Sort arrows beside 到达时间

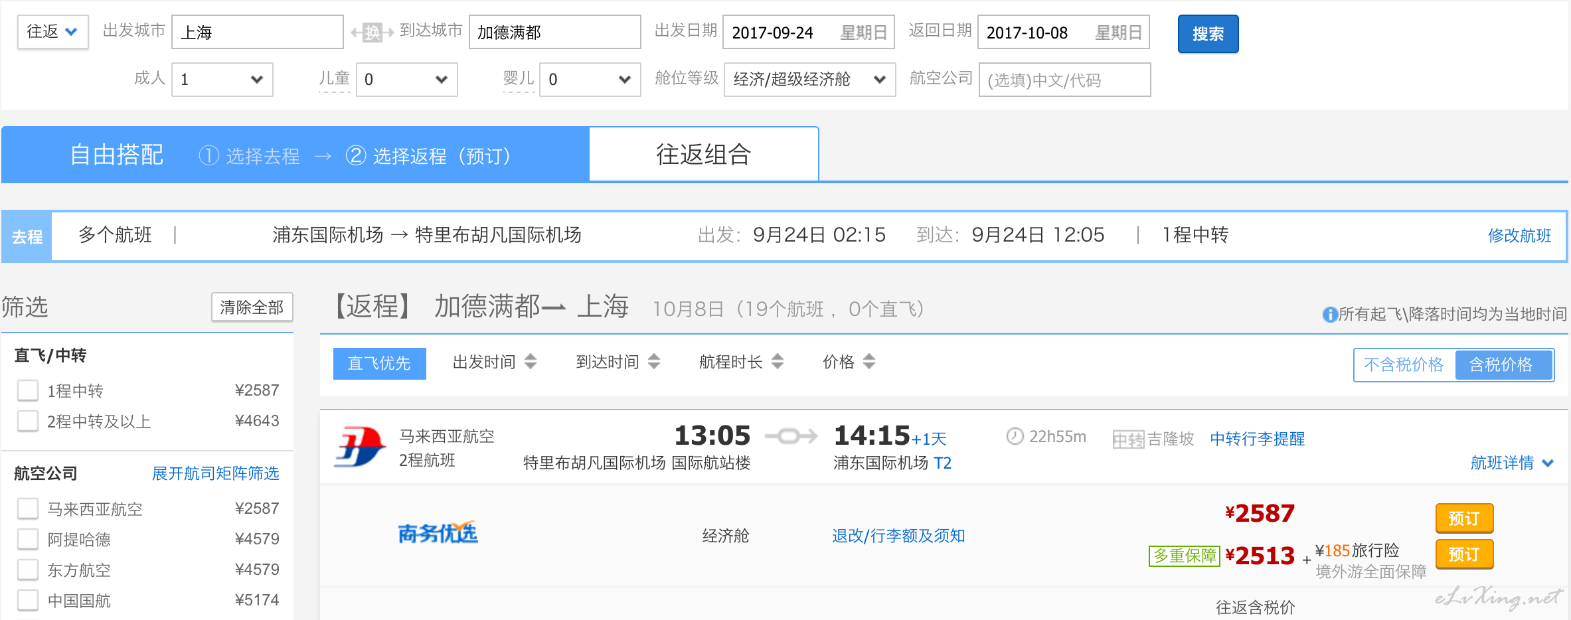point(654,362)
